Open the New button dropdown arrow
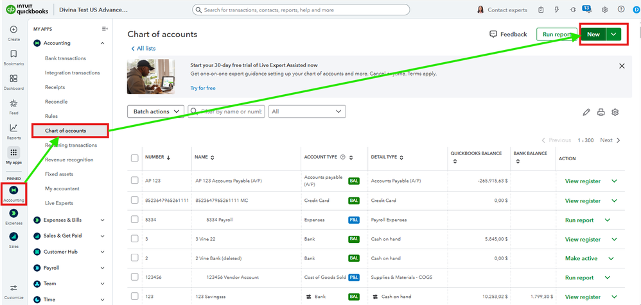The width and height of the screenshot is (641, 305). (x=613, y=35)
